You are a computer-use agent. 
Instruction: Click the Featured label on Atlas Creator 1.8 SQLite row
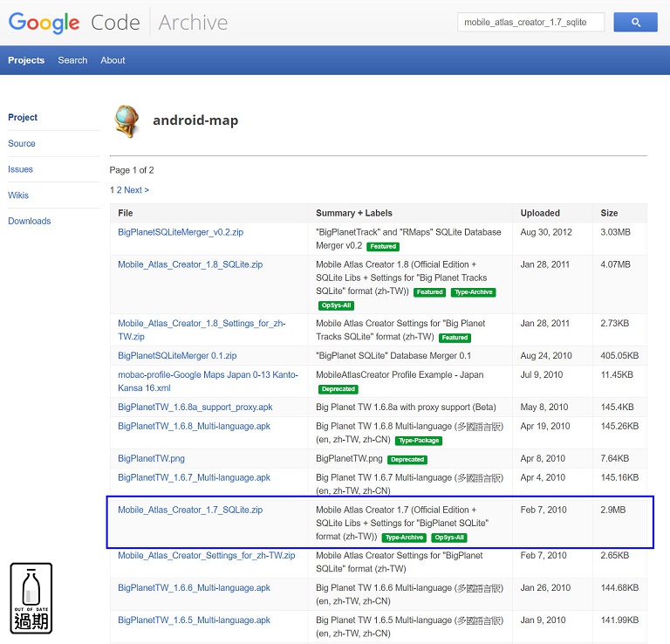[429, 292]
